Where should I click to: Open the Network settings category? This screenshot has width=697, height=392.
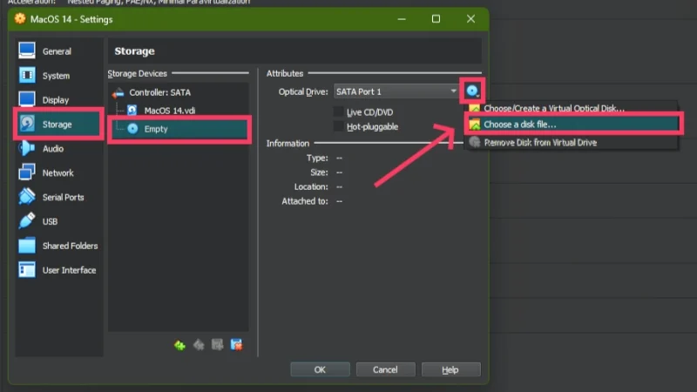click(x=58, y=173)
